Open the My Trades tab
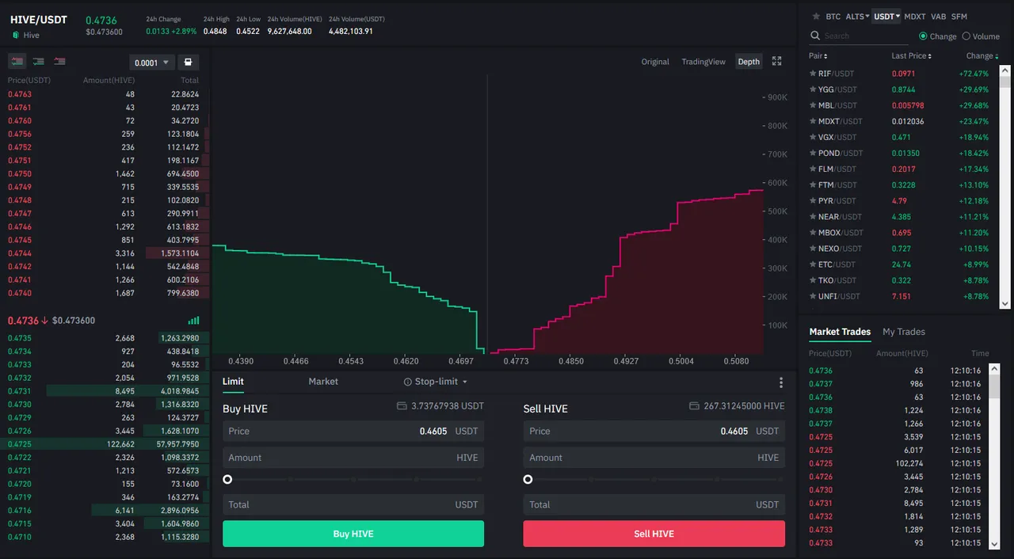1014x559 pixels. 904,332
